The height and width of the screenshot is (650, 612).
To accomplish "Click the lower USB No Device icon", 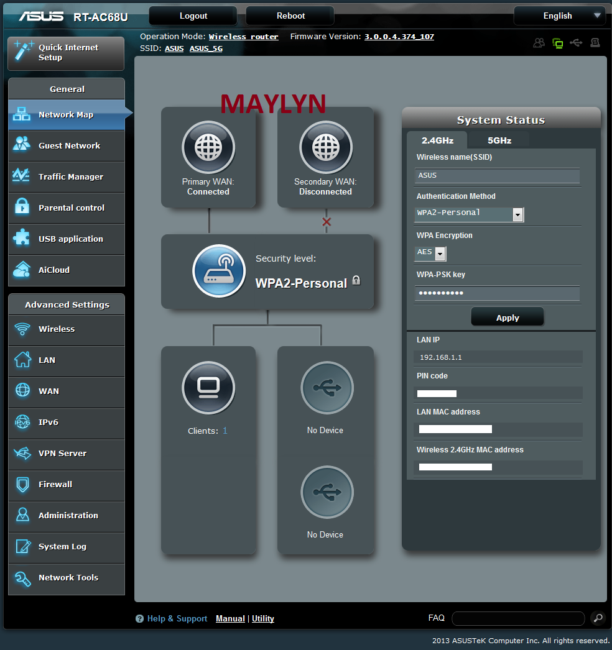I will (x=327, y=492).
